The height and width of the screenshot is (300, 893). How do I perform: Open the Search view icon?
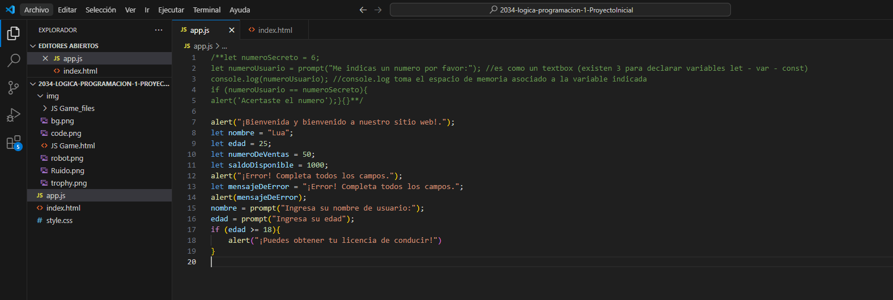pyautogui.click(x=14, y=60)
